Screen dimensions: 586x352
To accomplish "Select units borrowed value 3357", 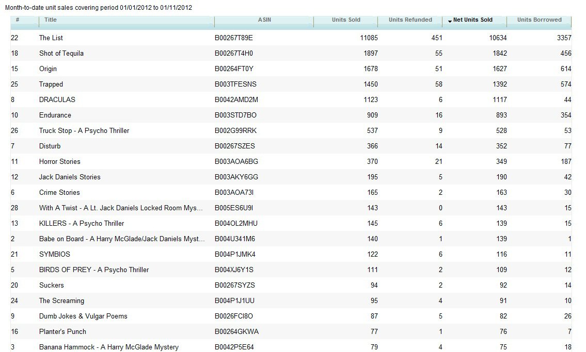I will tap(564, 38).
